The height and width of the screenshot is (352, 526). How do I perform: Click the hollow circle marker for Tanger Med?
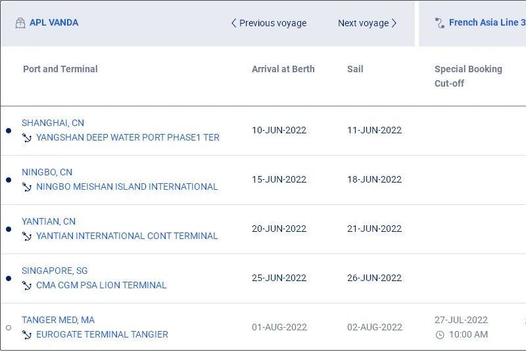point(9,328)
